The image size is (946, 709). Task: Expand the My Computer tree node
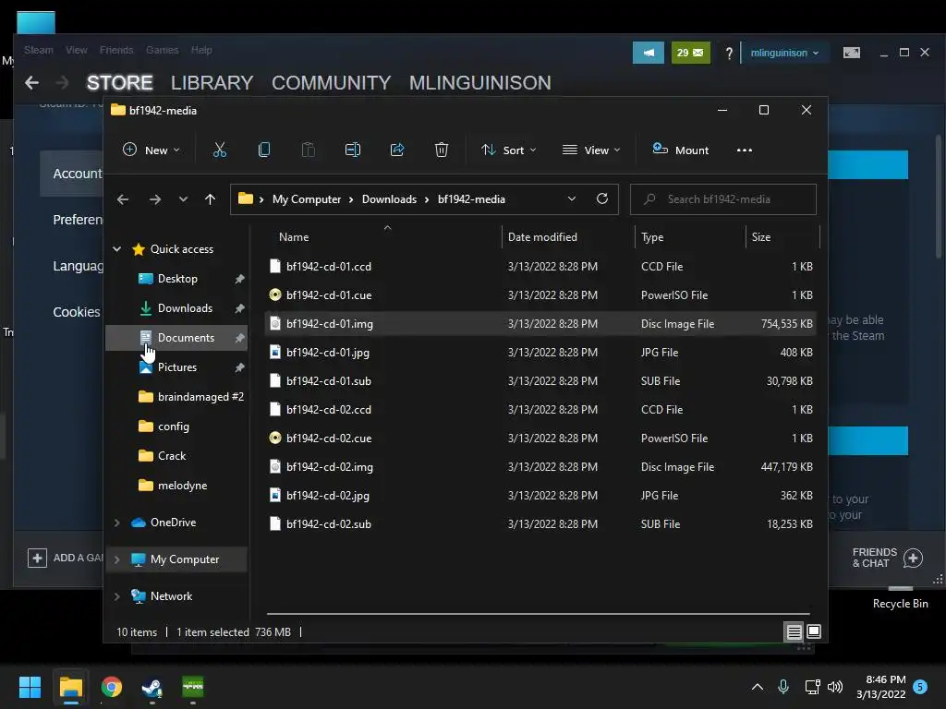point(117,559)
